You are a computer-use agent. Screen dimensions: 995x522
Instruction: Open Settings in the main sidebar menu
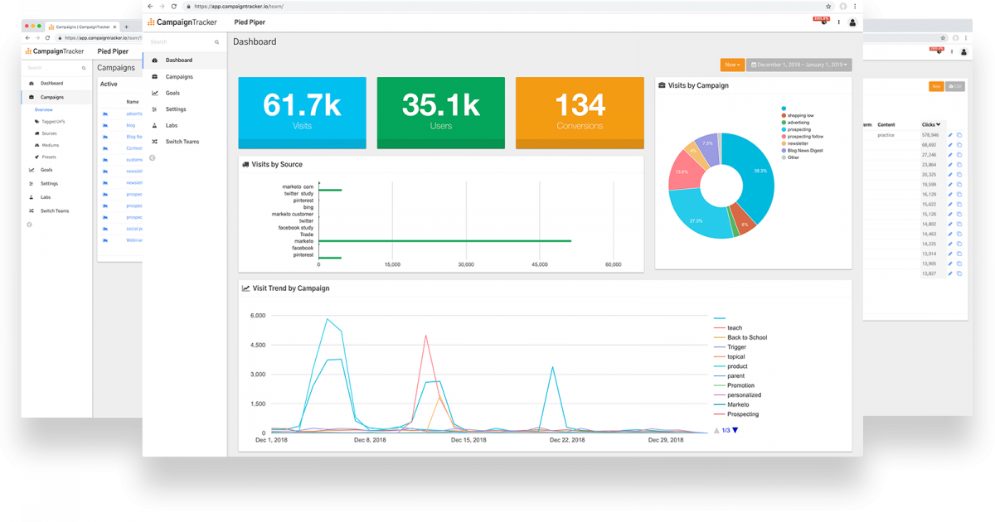point(176,109)
